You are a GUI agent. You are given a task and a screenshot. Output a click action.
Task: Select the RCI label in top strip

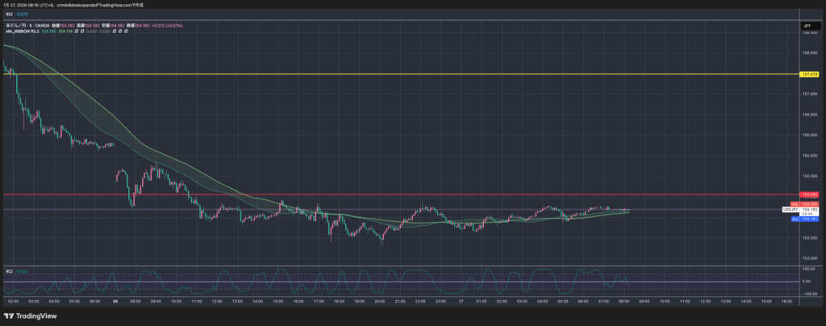[x=9, y=15]
